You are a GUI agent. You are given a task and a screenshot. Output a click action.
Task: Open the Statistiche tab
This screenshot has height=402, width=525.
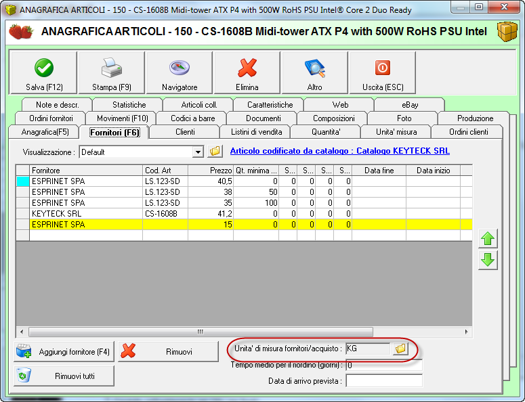[129, 105]
